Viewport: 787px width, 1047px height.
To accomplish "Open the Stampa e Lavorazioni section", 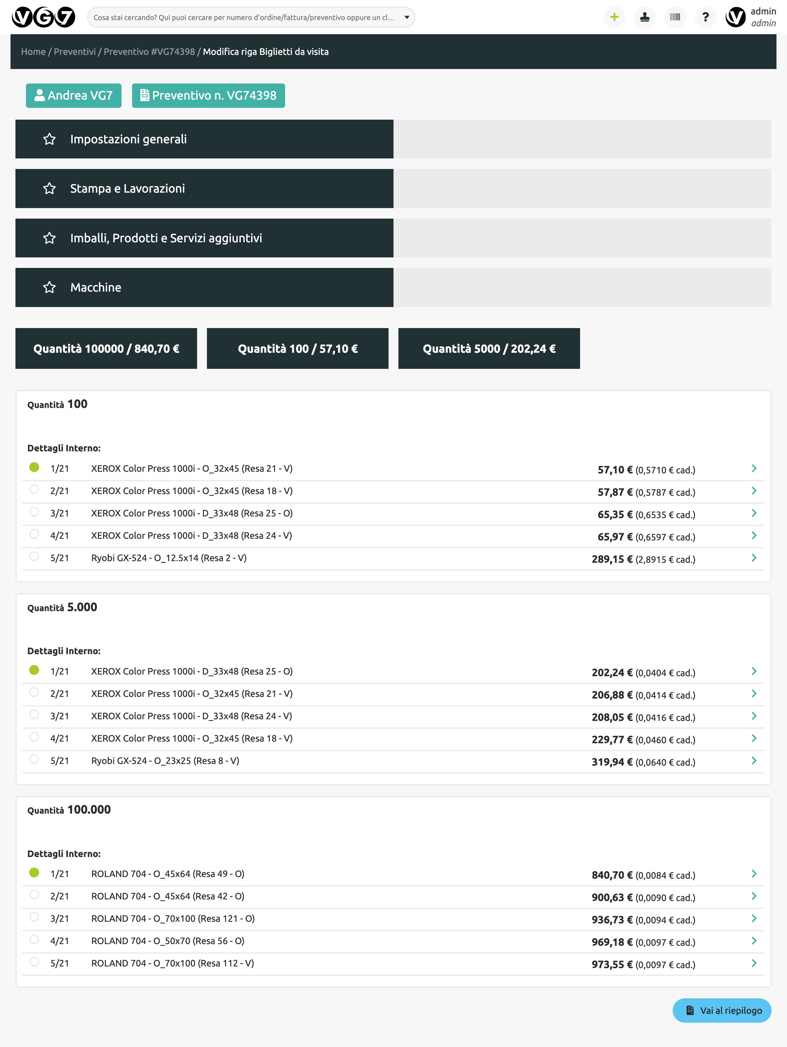I will coord(204,188).
